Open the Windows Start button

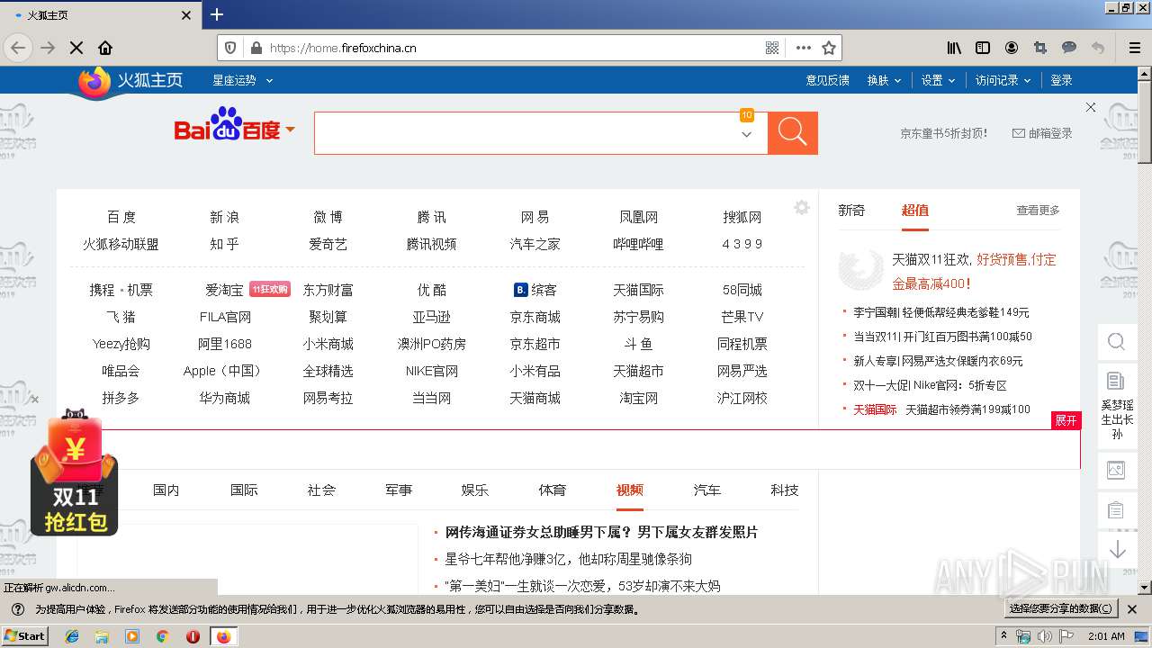click(25, 635)
